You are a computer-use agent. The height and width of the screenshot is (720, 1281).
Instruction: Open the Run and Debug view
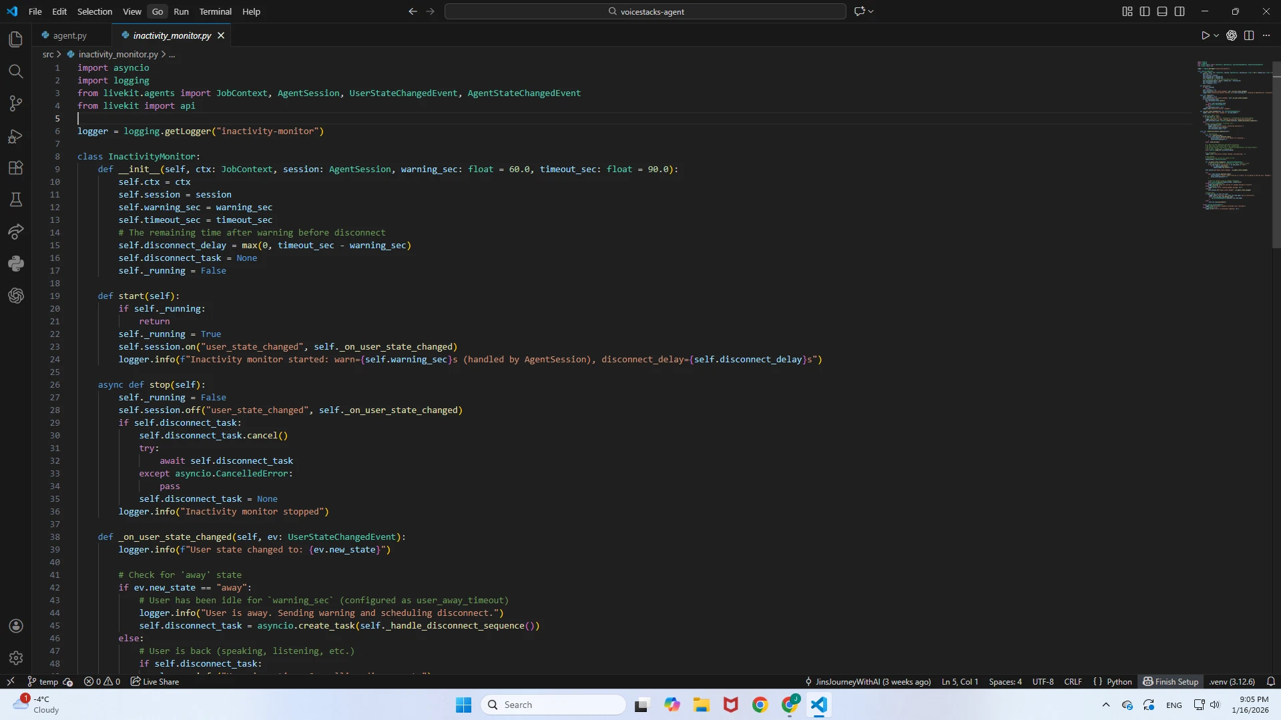tap(16, 136)
